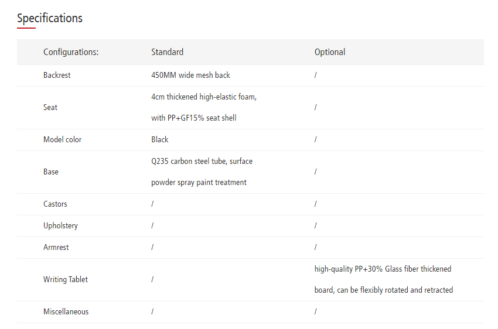Click the Optional slash in the Backrest row

click(x=316, y=76)
